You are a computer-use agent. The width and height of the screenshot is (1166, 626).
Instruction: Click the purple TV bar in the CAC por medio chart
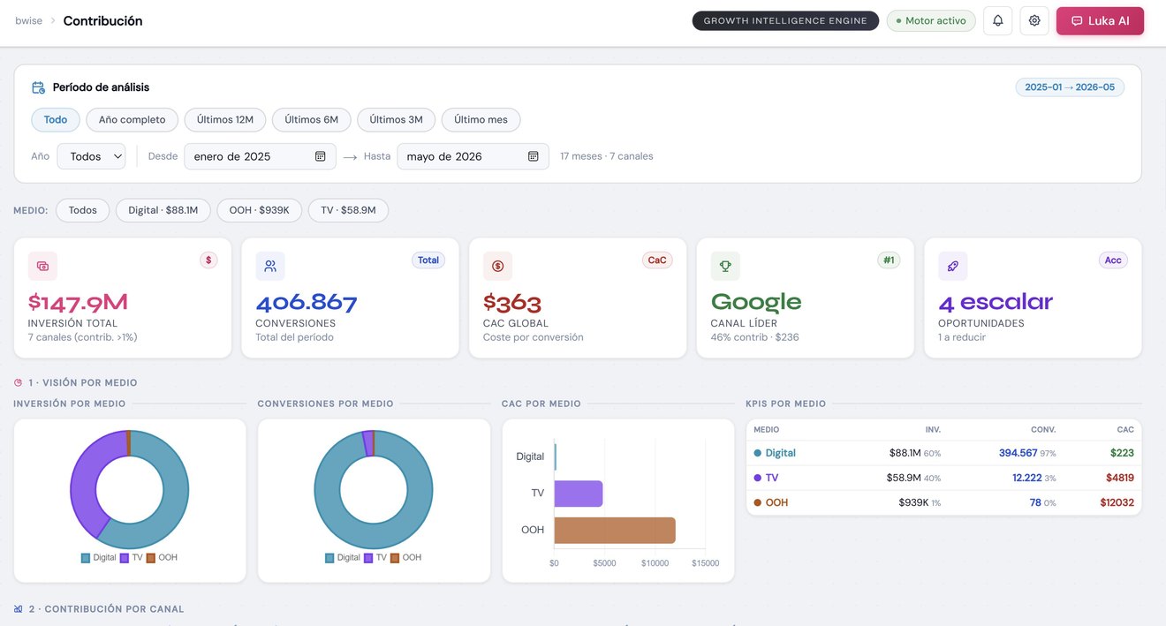pyautogui.click(x=579, y=494)
